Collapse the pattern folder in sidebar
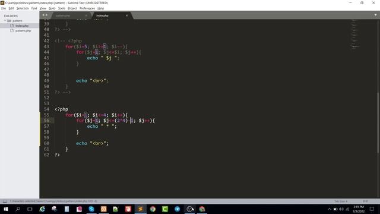Viewport: 380px width, 214px height. 5,21
